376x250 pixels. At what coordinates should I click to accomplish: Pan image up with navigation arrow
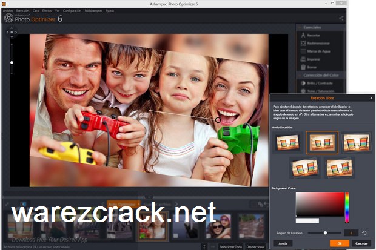pyautogui.click(x=12, y=28)
